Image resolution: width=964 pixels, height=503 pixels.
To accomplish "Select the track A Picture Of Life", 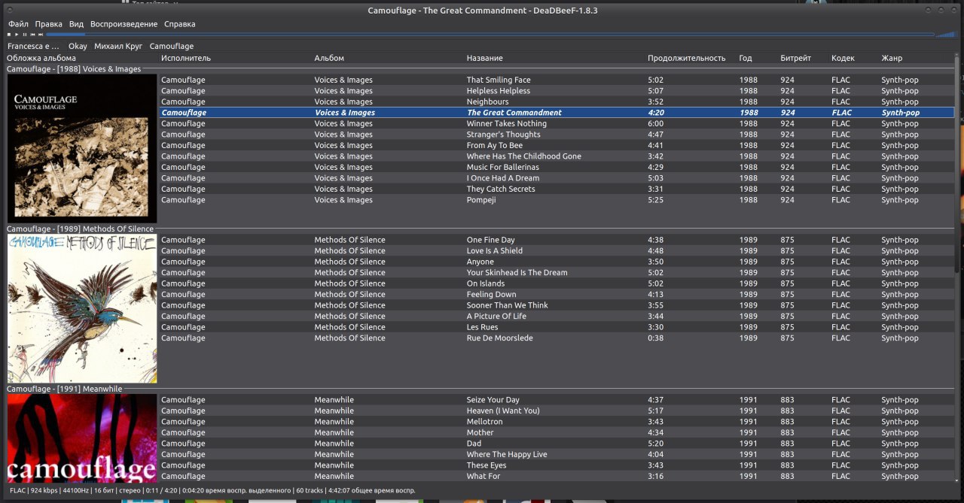I will pos(557,317).
